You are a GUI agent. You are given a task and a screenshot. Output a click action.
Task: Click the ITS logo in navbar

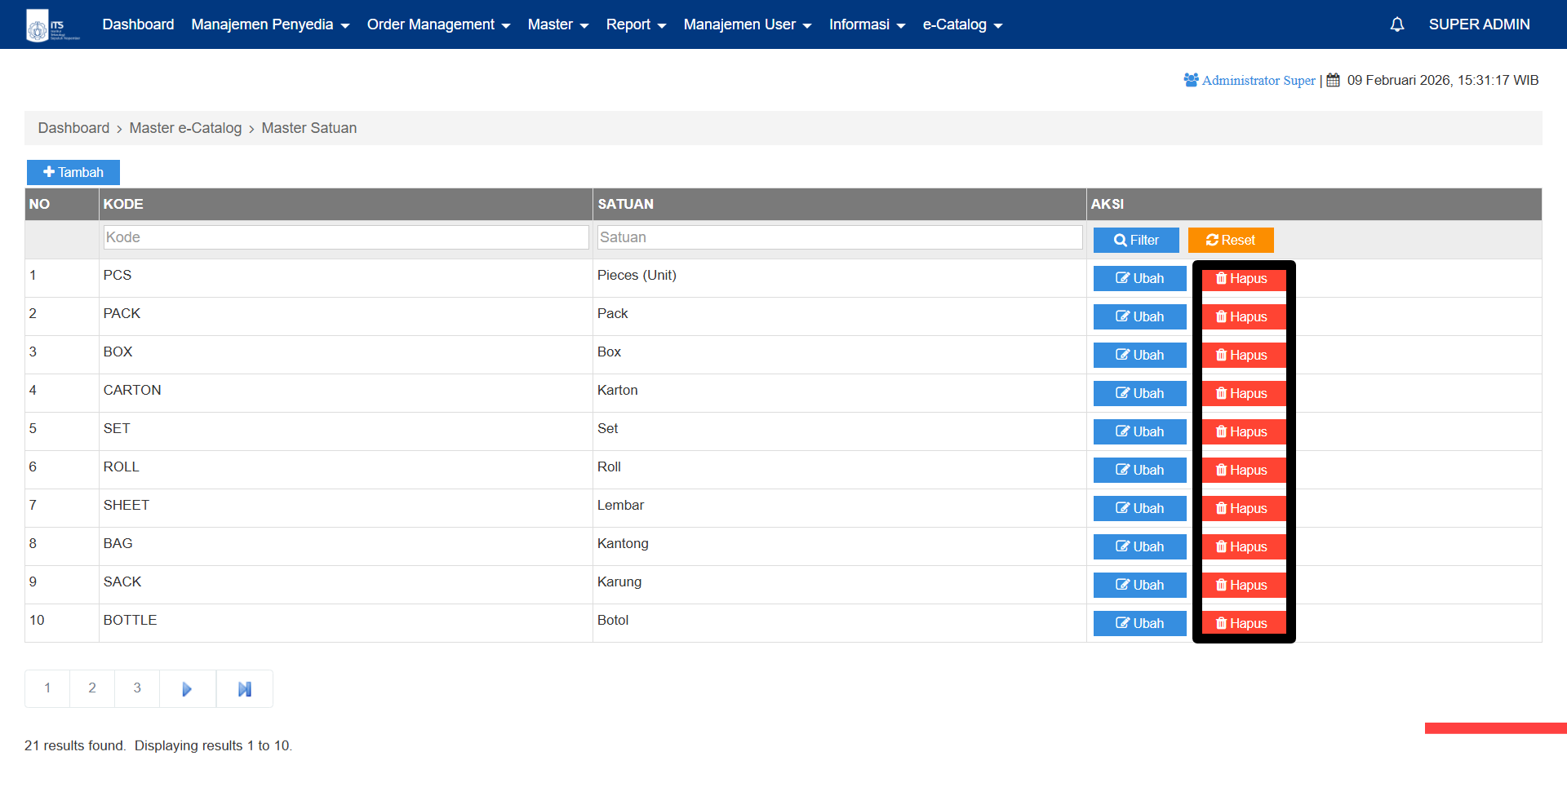tap(52, 24)
